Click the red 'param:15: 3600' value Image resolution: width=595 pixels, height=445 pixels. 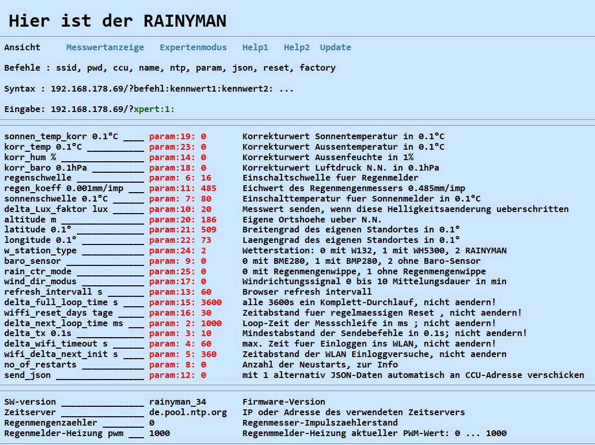pyautogui.click(x=186, y=302)
